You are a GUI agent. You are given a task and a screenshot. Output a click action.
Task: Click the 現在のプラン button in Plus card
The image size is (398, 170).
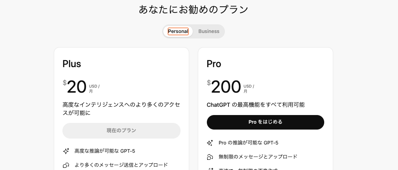pyautogui.click(x=121, y=131)
